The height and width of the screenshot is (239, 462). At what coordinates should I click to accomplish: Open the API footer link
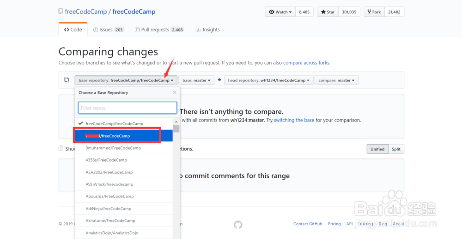point(349,224)
